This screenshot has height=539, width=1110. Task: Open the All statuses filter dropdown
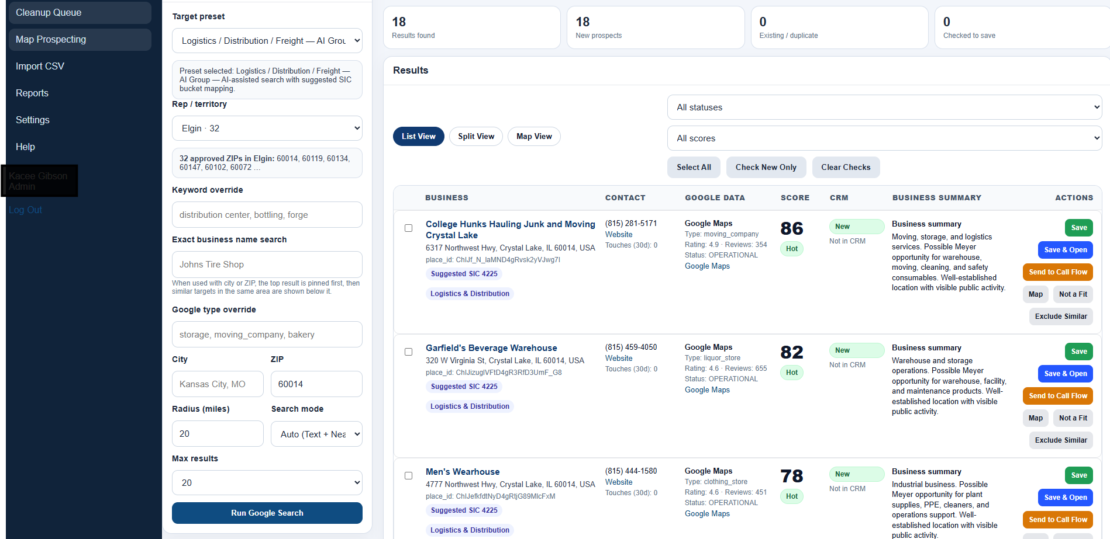(x=884, y=107)
